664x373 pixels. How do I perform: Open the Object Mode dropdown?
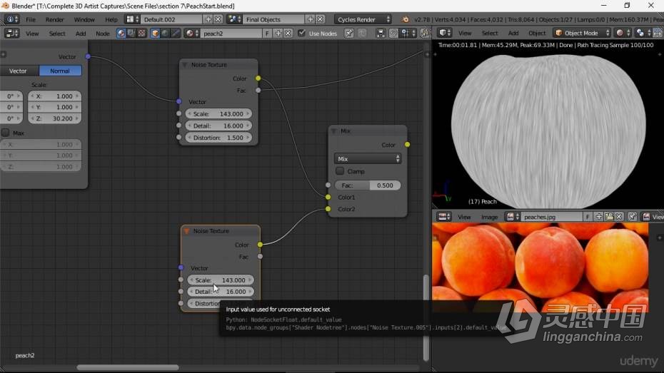point(583,33)
